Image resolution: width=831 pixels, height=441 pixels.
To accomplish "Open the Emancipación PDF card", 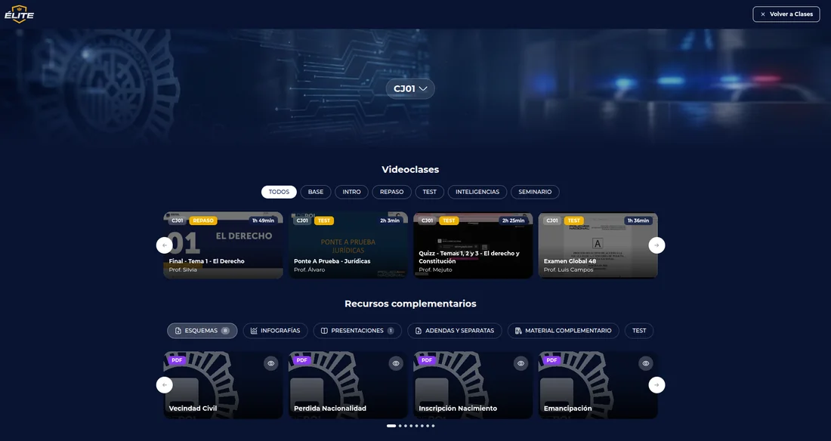I will pos(598,385).
